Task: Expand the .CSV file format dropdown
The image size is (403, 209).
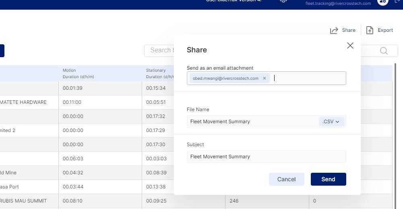Action: [331, 122]
